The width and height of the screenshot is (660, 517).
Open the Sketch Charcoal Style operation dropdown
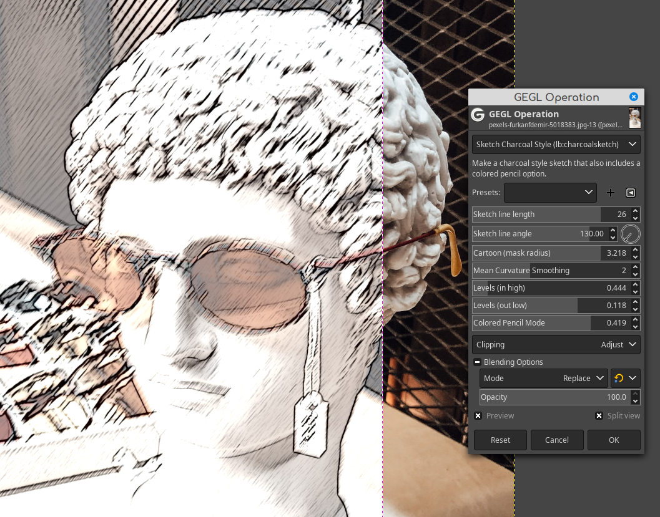556,144
